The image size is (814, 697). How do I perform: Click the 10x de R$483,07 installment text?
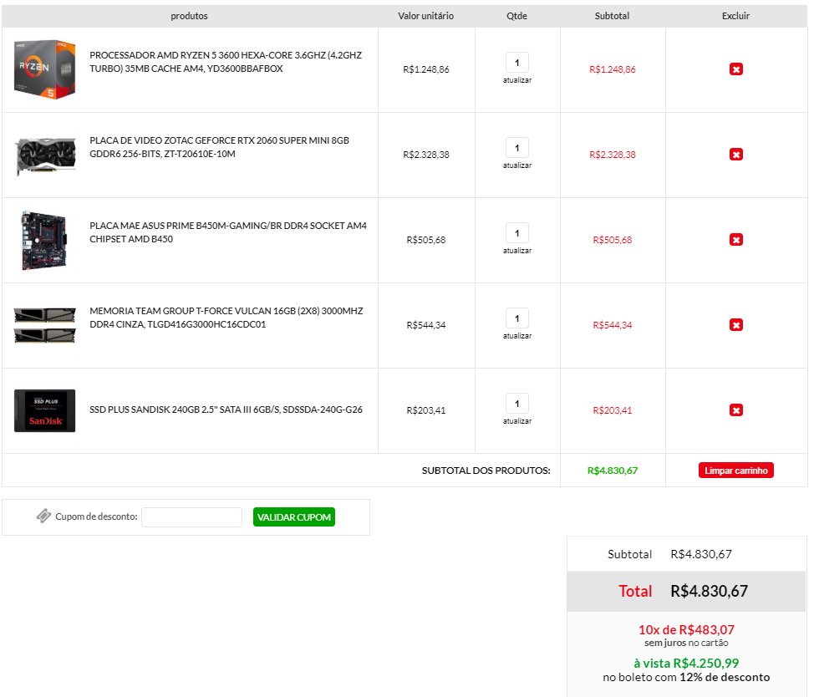[686, 629]
